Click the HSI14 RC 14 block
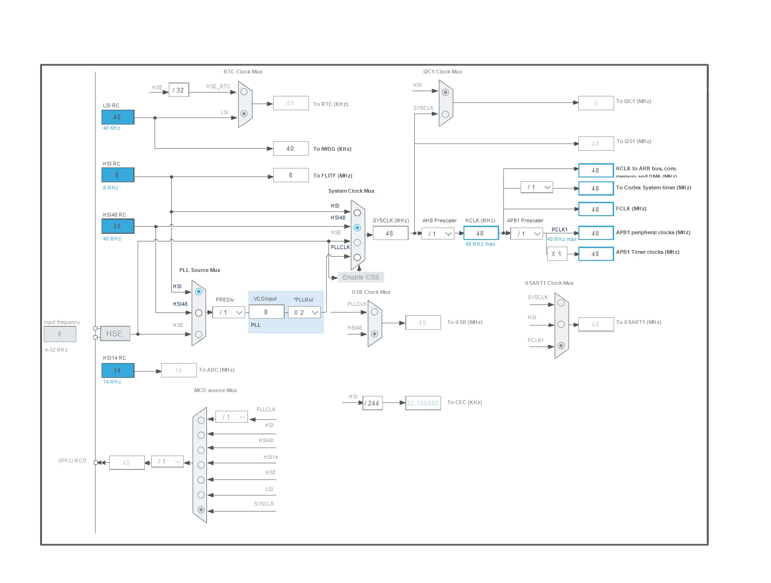This screenshot has height=583, width=771. tap(118, 370)
